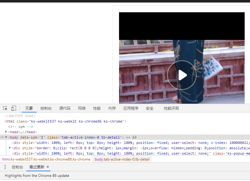This screenshot has height=181, width=250.
Task: Collapse the body element node
Action: [x=6, y=137]
